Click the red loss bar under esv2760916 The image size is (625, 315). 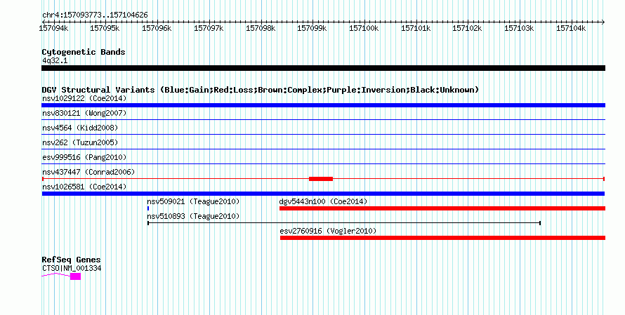[443, 238]
